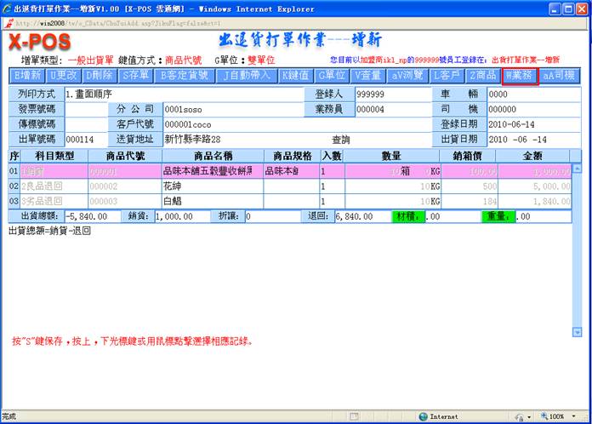This screenshot has height=424, width=592.
Task: Click the green 重量 weight label
Action: 498,216
